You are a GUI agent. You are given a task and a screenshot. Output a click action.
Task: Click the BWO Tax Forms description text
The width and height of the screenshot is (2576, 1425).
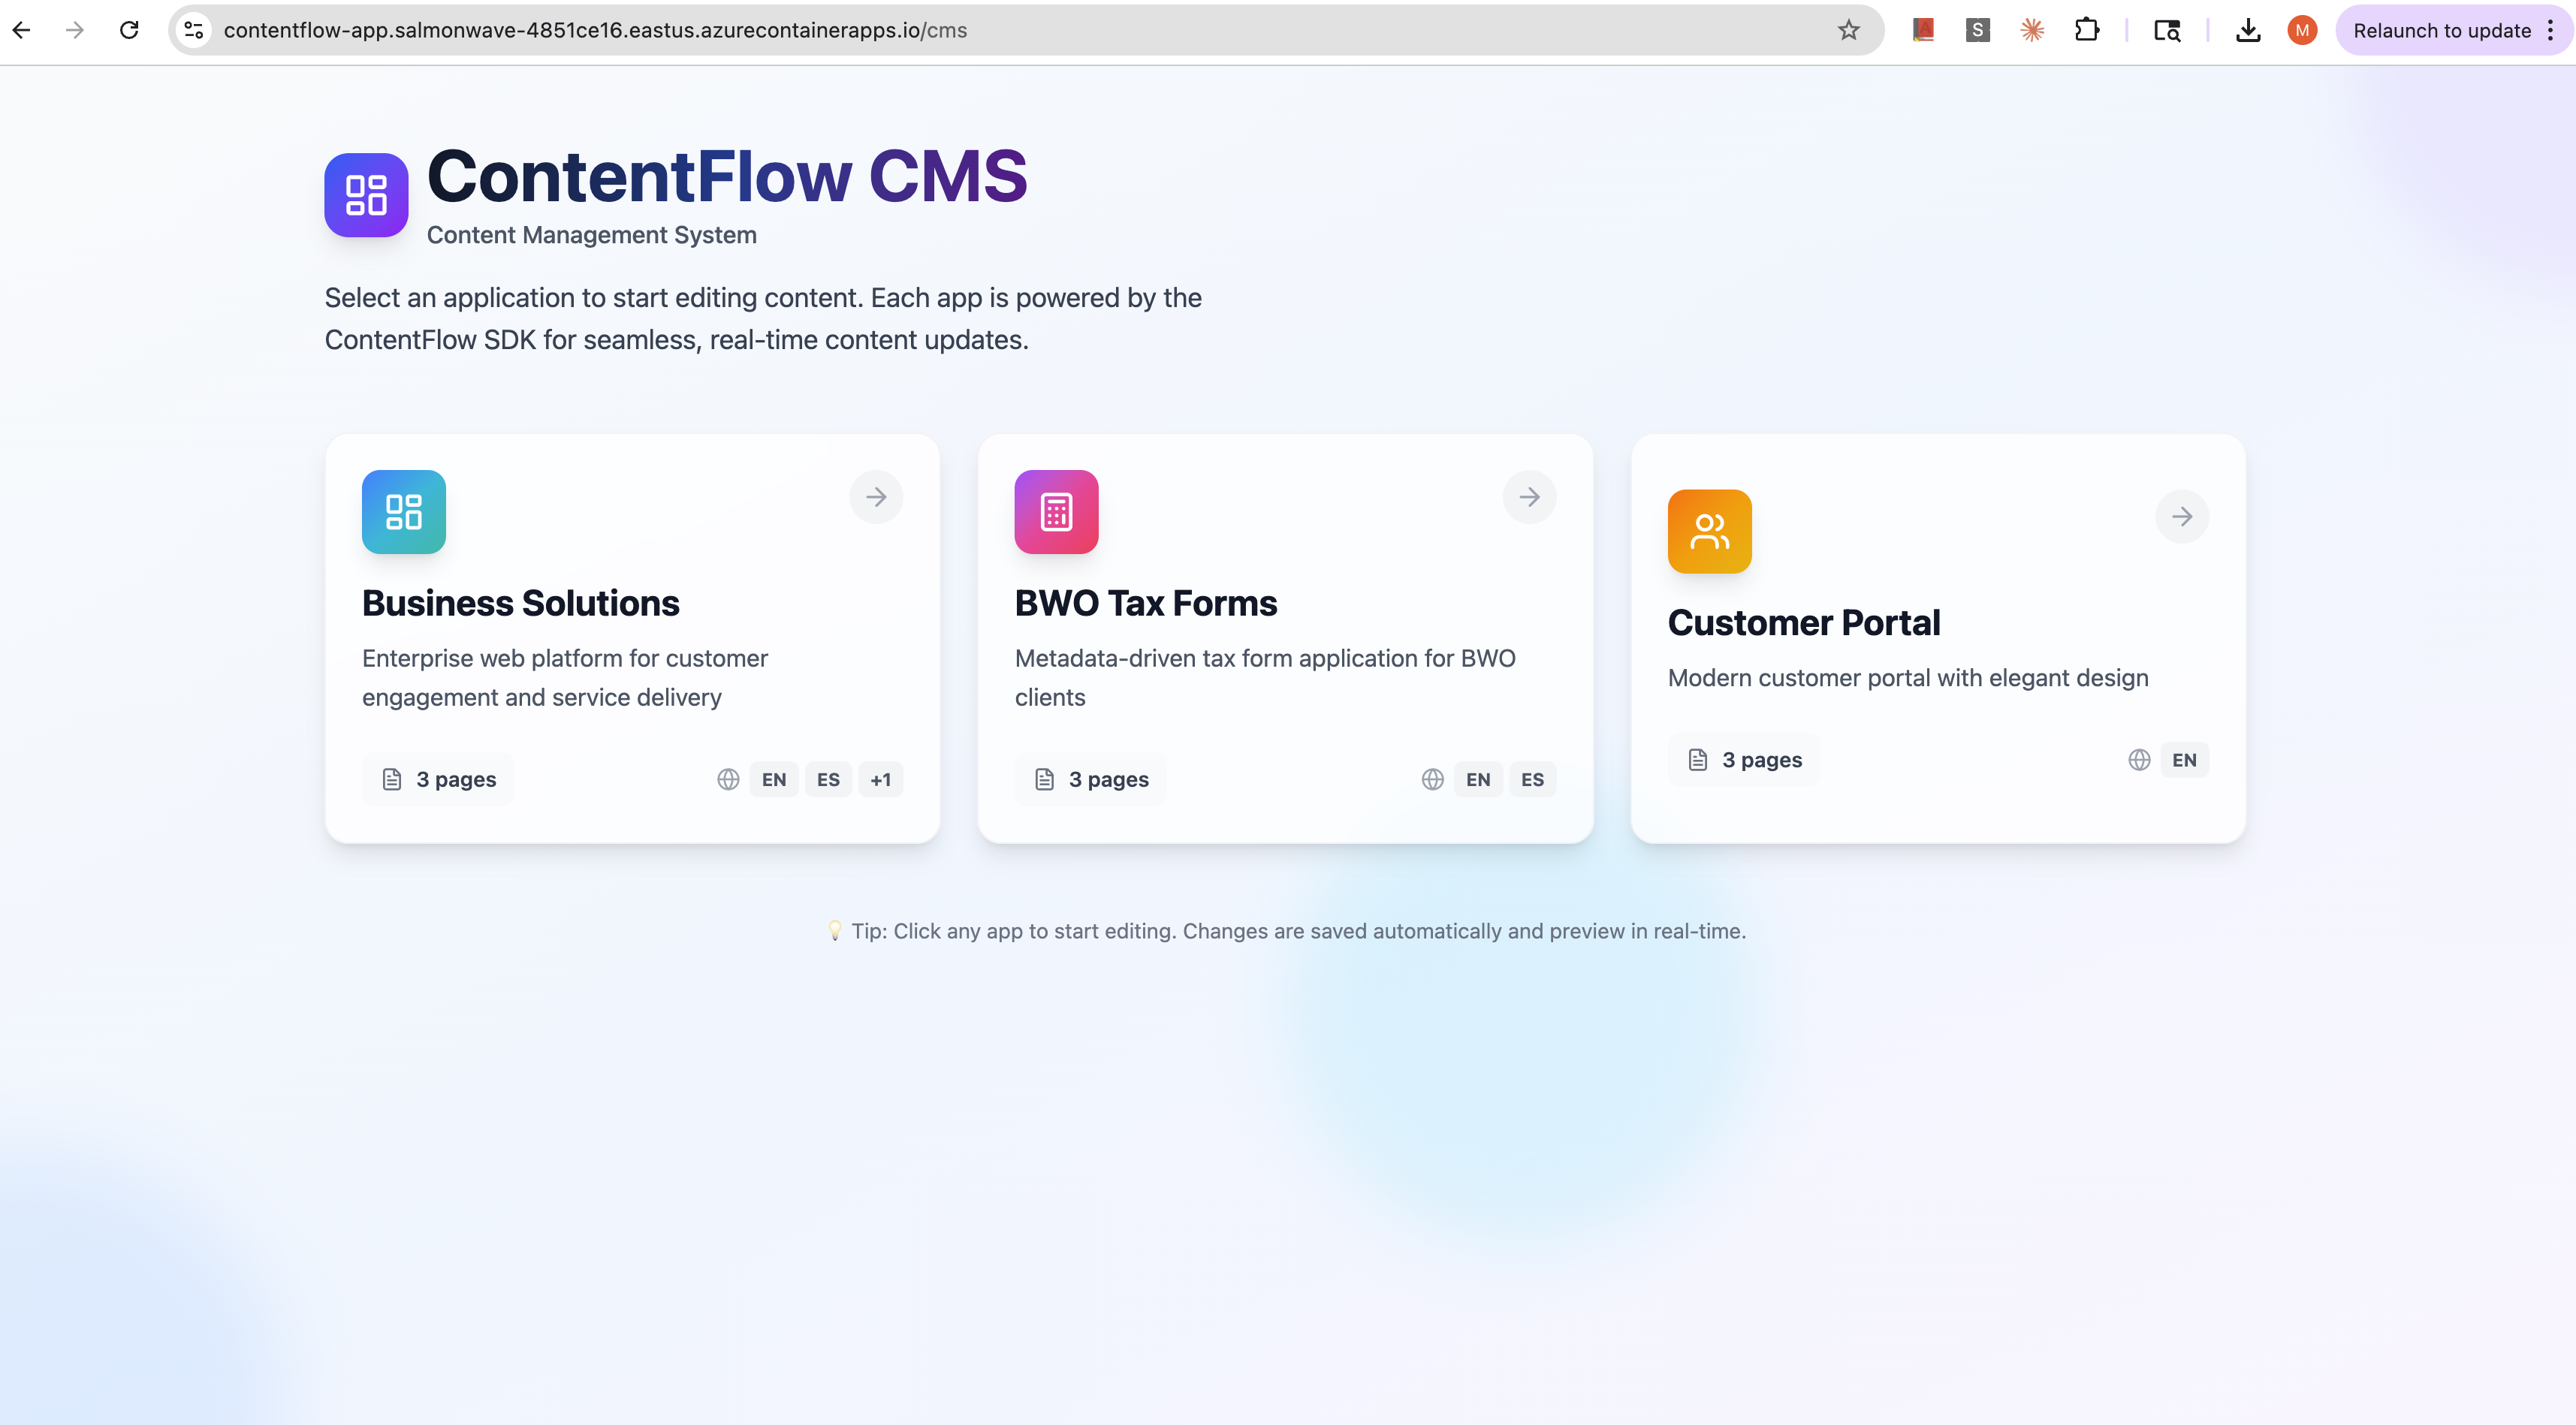pyautogui.click(x=1265, y=678)
